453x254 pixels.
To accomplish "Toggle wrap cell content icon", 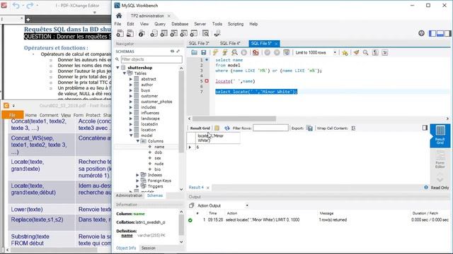I will click(x=353, y=128).
